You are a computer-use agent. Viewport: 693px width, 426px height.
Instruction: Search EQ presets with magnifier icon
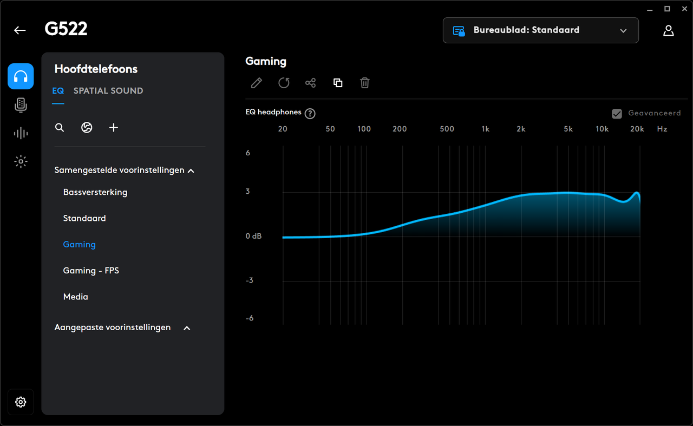coord(60,128)
